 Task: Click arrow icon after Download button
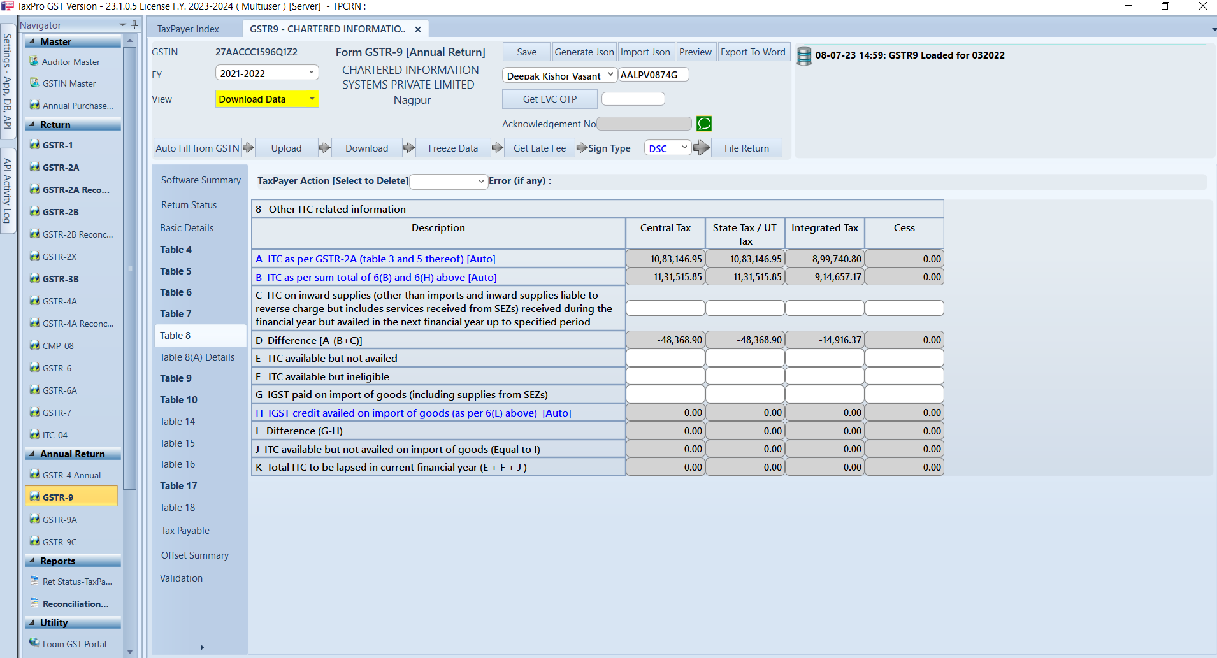(409, 148)
